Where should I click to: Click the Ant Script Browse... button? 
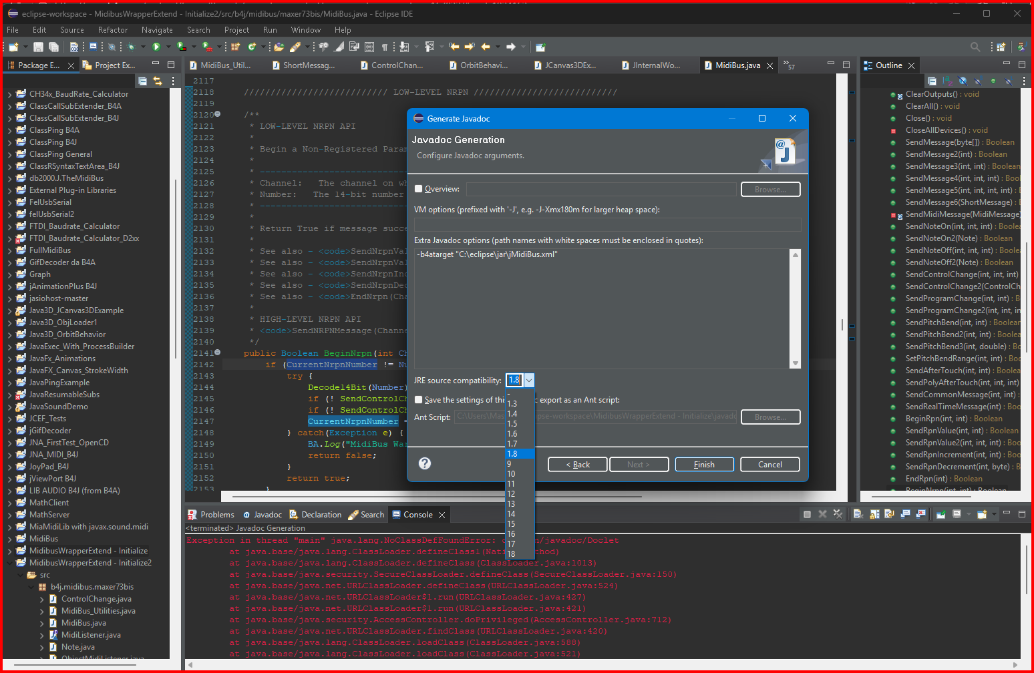tap(770, 417)
